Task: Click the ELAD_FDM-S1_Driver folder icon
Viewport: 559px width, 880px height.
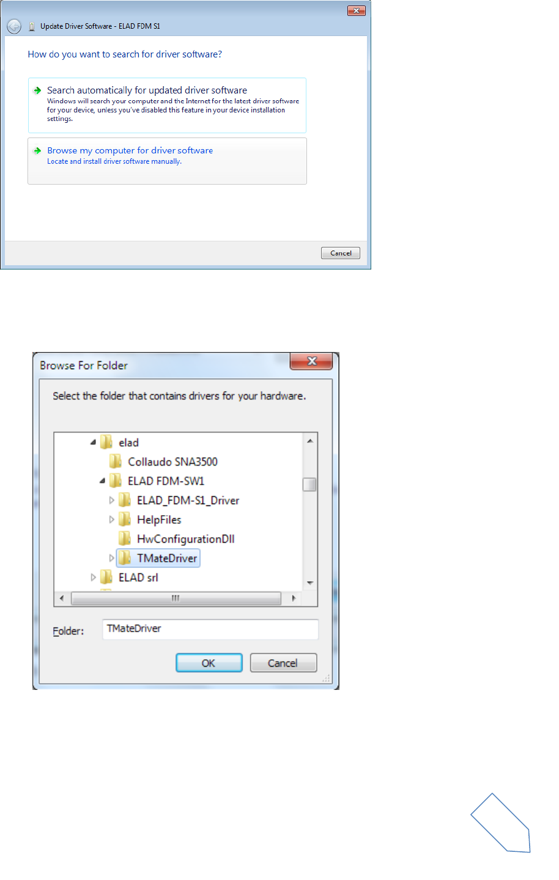Action: coord(125,500)
